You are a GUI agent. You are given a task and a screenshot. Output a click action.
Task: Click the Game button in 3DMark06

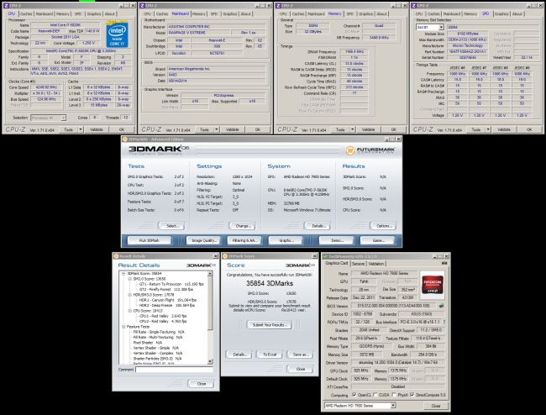click(378, 240)
